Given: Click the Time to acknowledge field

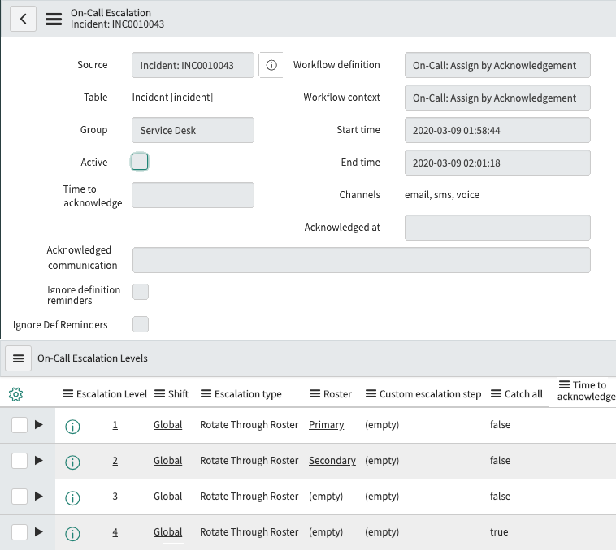Looking at the screenshot, I should [193, 195].
